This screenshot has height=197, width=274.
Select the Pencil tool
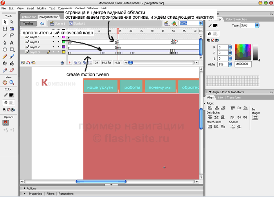[x=5, y=57]
